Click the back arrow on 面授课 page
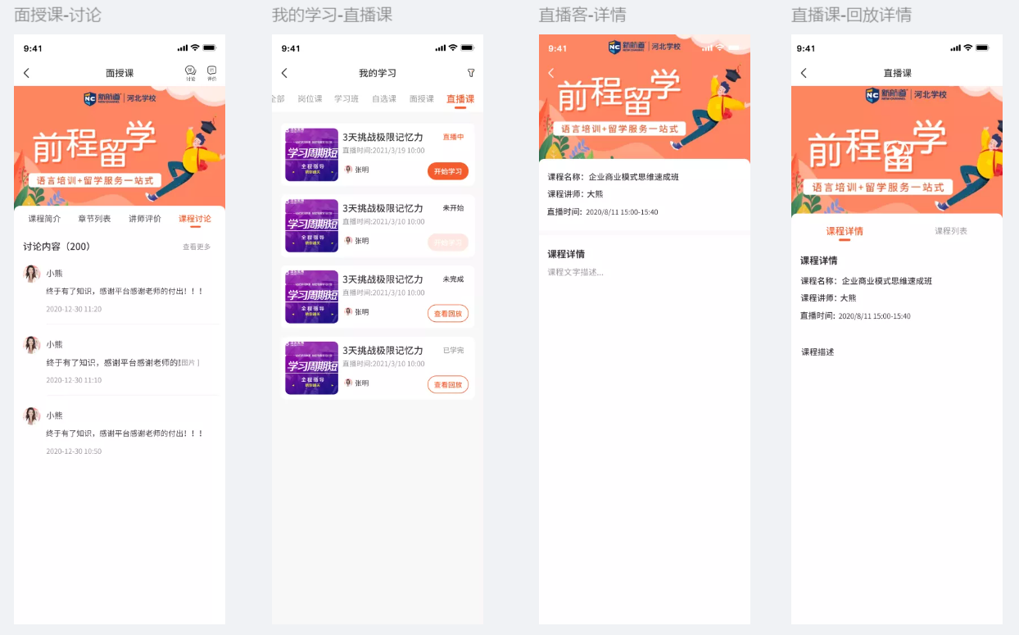The width and height of the screenshot is (1019, 635). pyautogui.click(x=27, y=73)
